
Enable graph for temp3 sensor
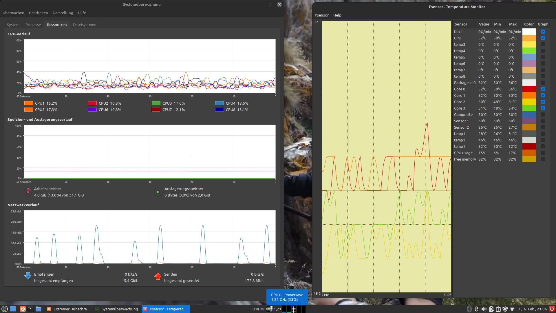tap(543, 44)
